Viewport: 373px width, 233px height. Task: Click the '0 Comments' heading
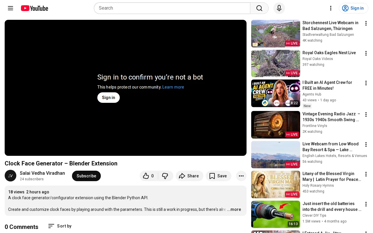tap(22, 227)
